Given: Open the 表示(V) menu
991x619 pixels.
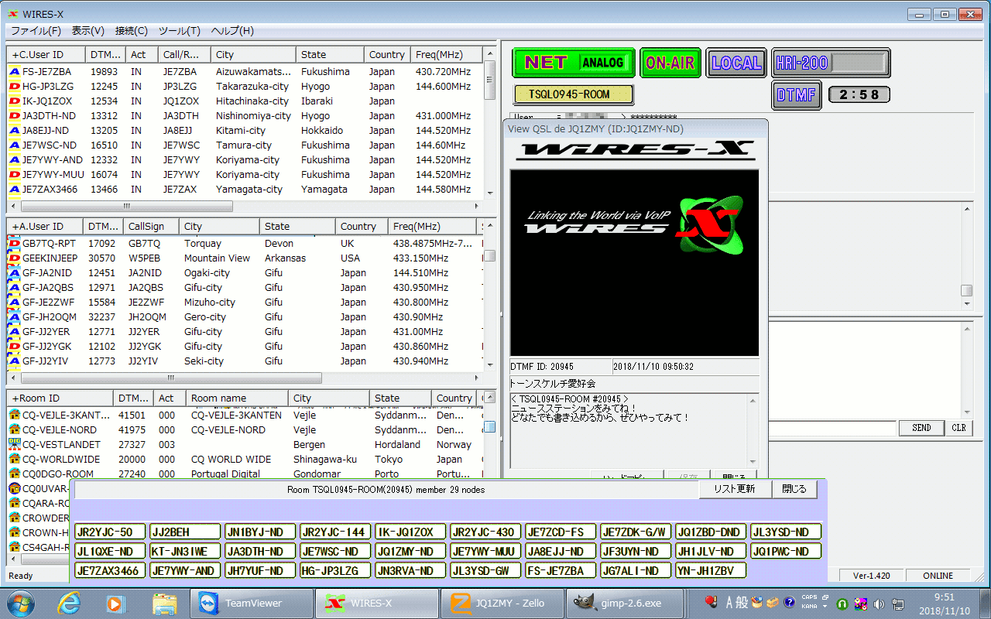Looking at the screenshot, I should click(x=88, y=31).
